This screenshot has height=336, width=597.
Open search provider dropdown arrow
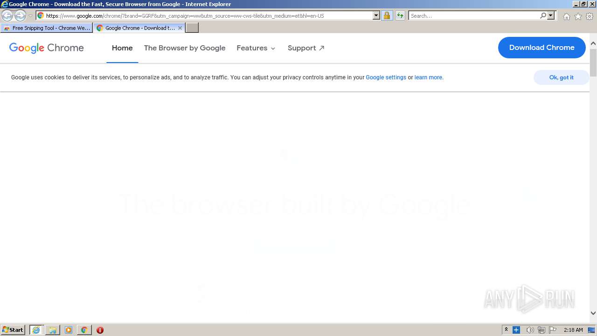[x=551, y=16]
